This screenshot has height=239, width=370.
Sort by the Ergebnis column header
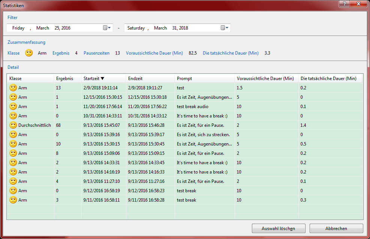coord(68,79)
